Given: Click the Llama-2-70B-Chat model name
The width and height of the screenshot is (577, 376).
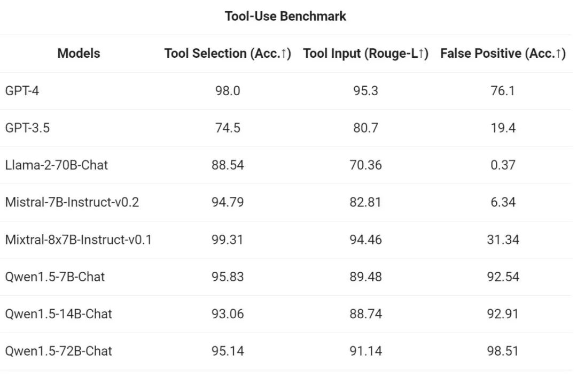Looking at the screenshot, I should (x=56, y=165).
